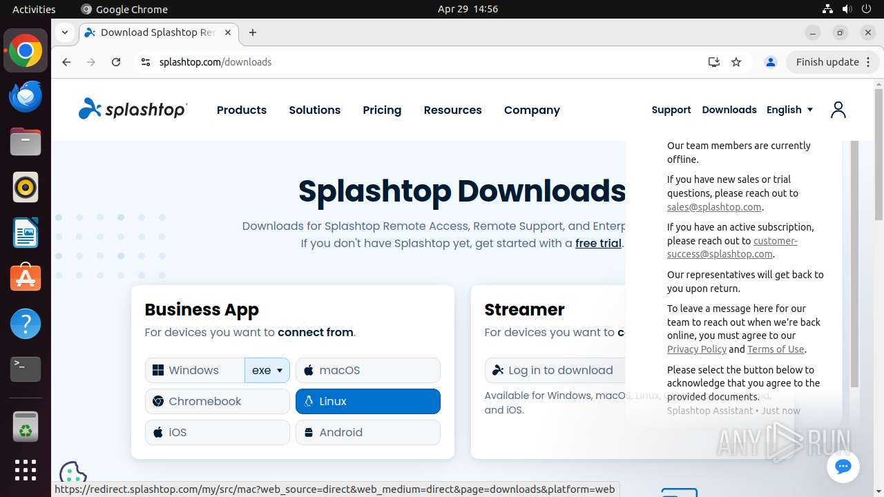Open Trash from the dock
Screen dimensions: 884x497
pyautogui.click(x=26, y=427)
